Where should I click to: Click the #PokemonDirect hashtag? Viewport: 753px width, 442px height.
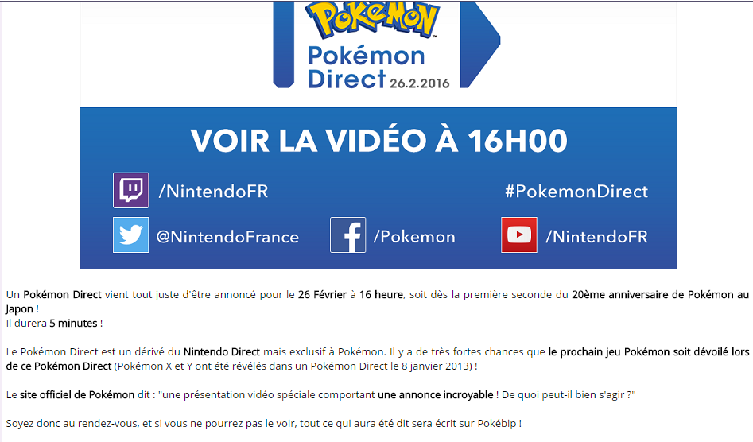(576, 192)
